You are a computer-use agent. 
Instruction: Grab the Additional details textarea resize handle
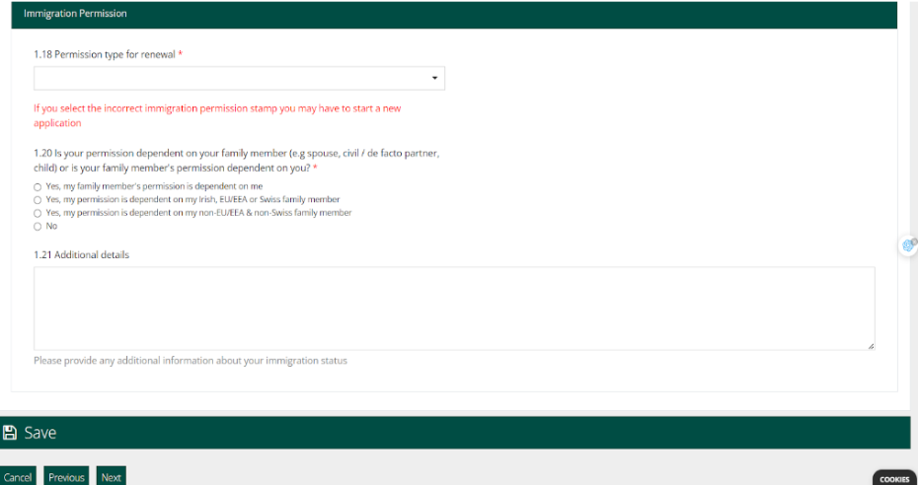pyautogui.click(x=871, y=346)
